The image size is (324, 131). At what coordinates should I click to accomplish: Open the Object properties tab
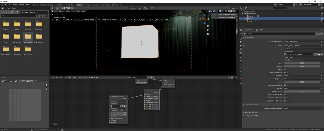240,57
